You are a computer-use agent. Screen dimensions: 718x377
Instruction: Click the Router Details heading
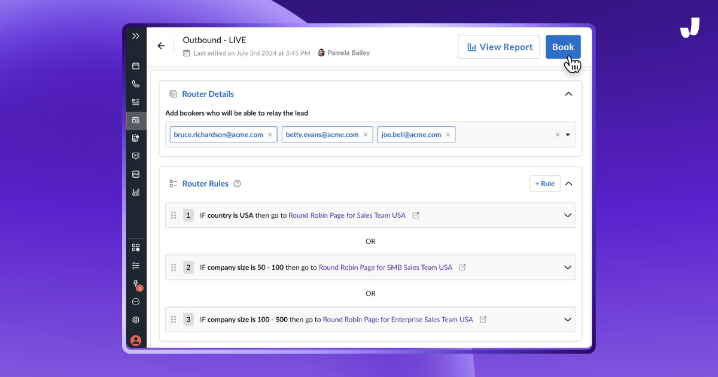(x=208, y=94)
